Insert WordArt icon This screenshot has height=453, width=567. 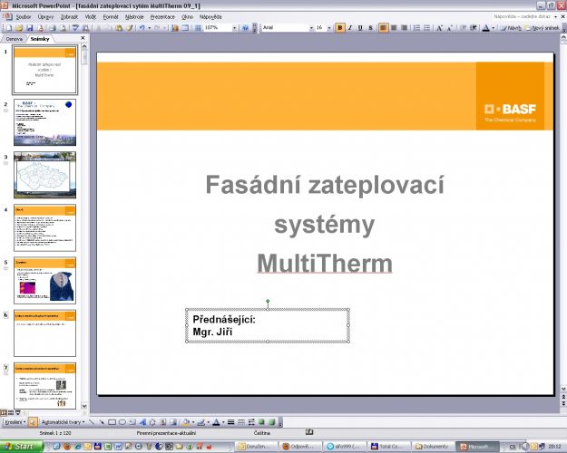(142, 422)
